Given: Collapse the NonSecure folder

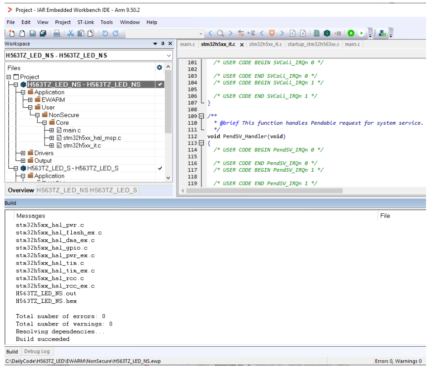Looking at the screenshot, I should (38, 115).
